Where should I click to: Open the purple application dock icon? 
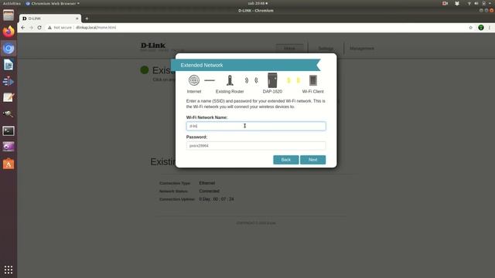(9, 147)
